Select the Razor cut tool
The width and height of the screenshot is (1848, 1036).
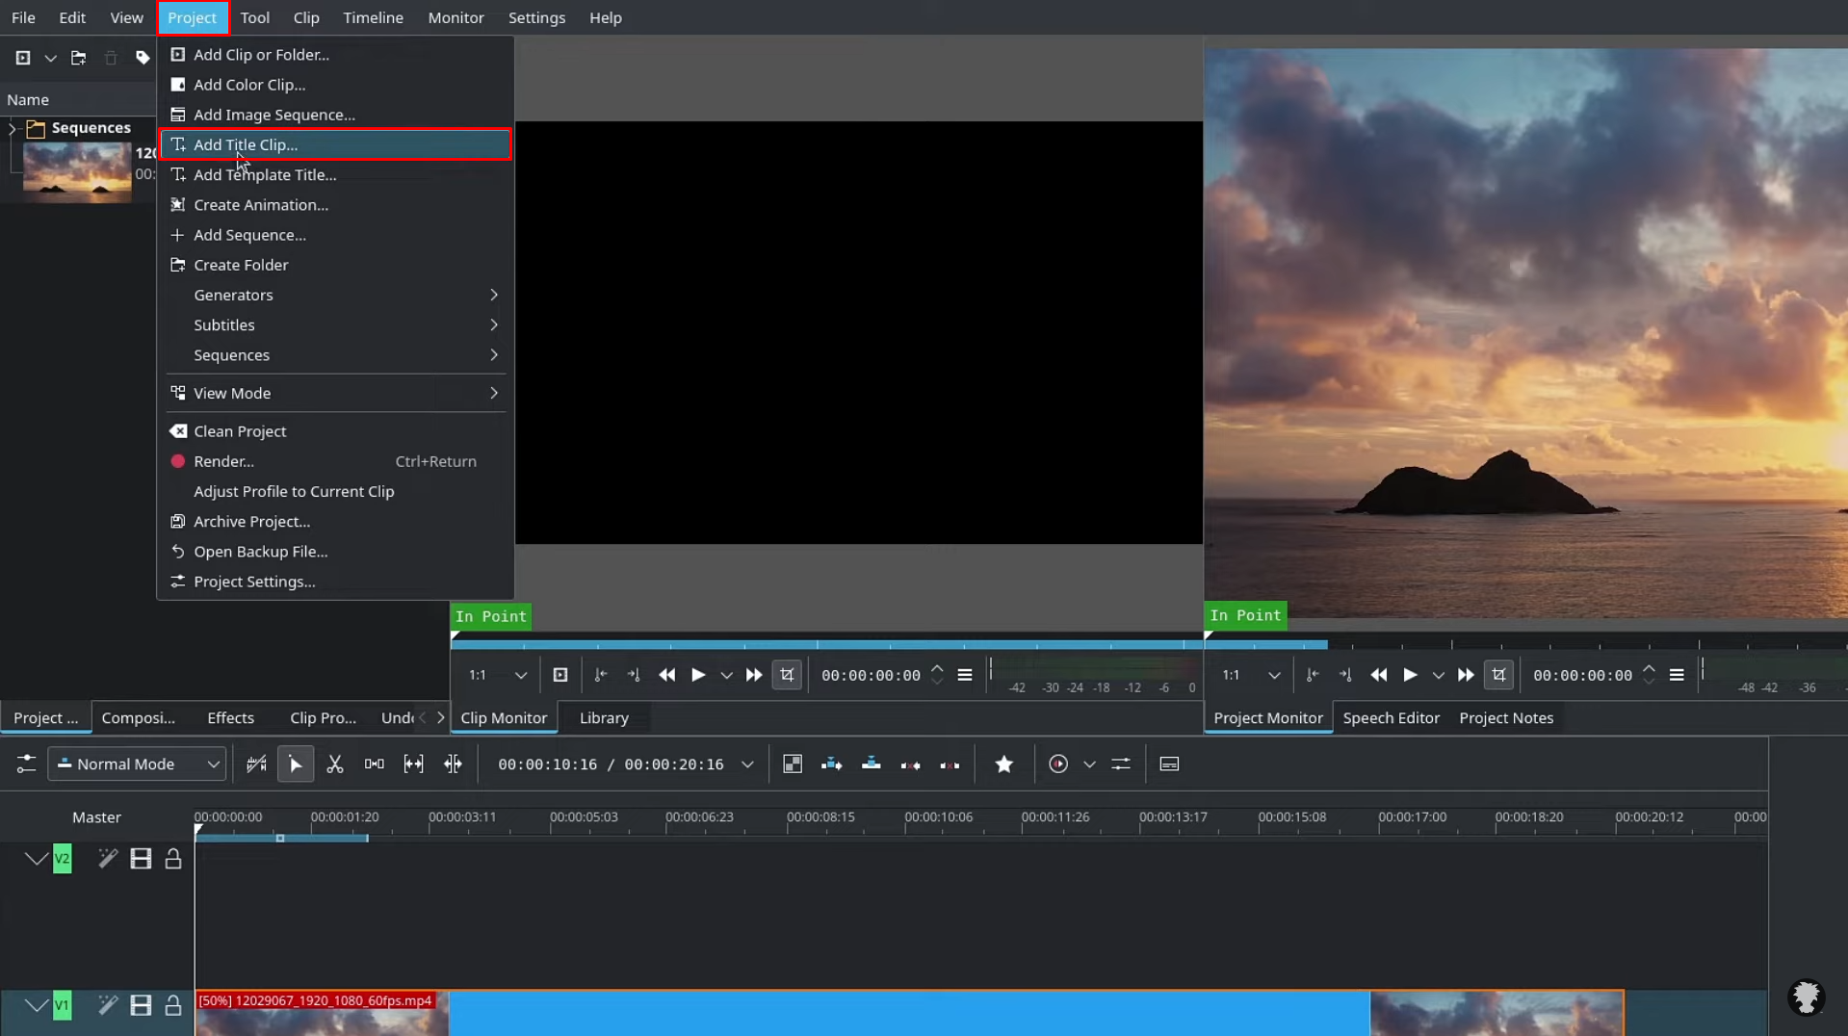(334, 764)
